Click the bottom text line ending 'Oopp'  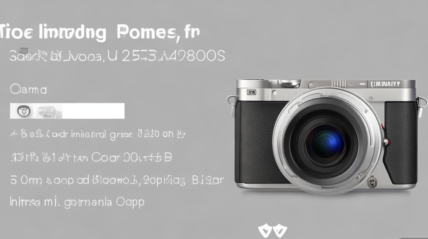point(77,202)
